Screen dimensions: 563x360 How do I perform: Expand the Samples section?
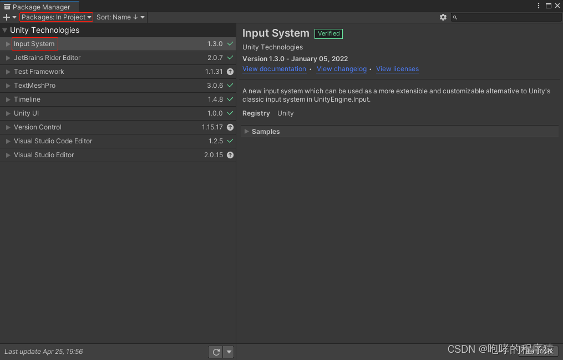246,131
